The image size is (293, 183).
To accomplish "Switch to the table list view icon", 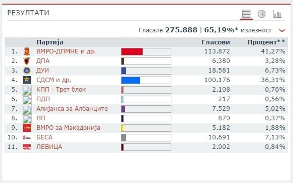I will pos(246,14).
